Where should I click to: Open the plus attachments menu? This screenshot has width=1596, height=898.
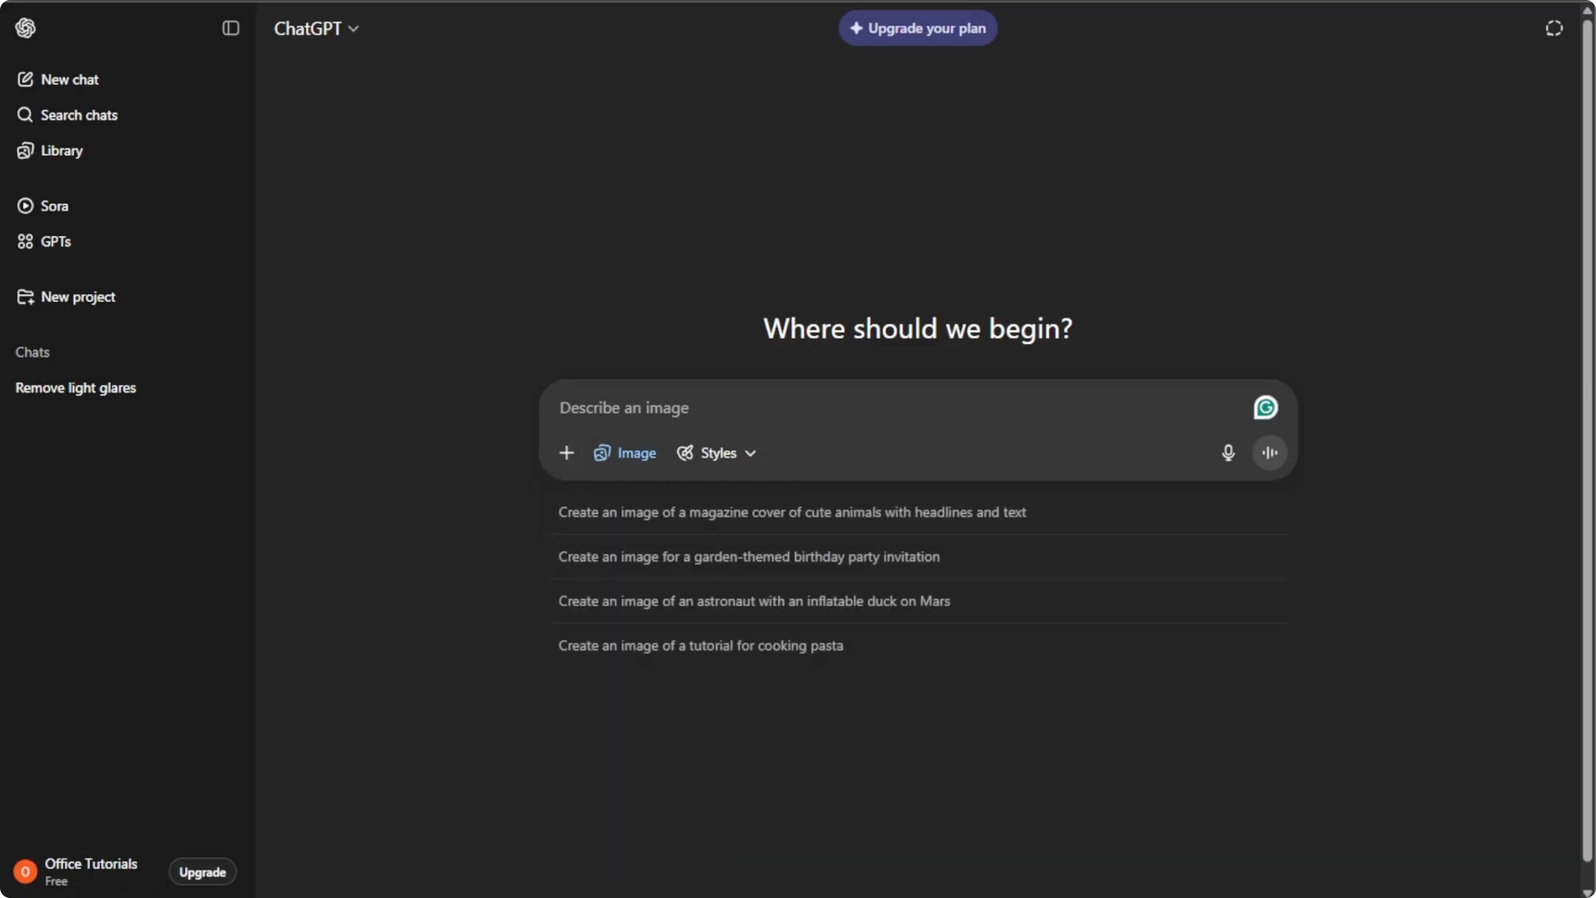[x=566, y=453]
